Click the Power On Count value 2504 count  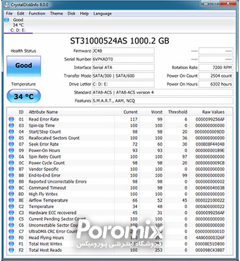[x=216, y=76]
